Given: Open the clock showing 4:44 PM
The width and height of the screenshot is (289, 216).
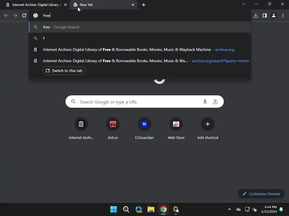Looking at the screenshot, I should click(269, 209).
